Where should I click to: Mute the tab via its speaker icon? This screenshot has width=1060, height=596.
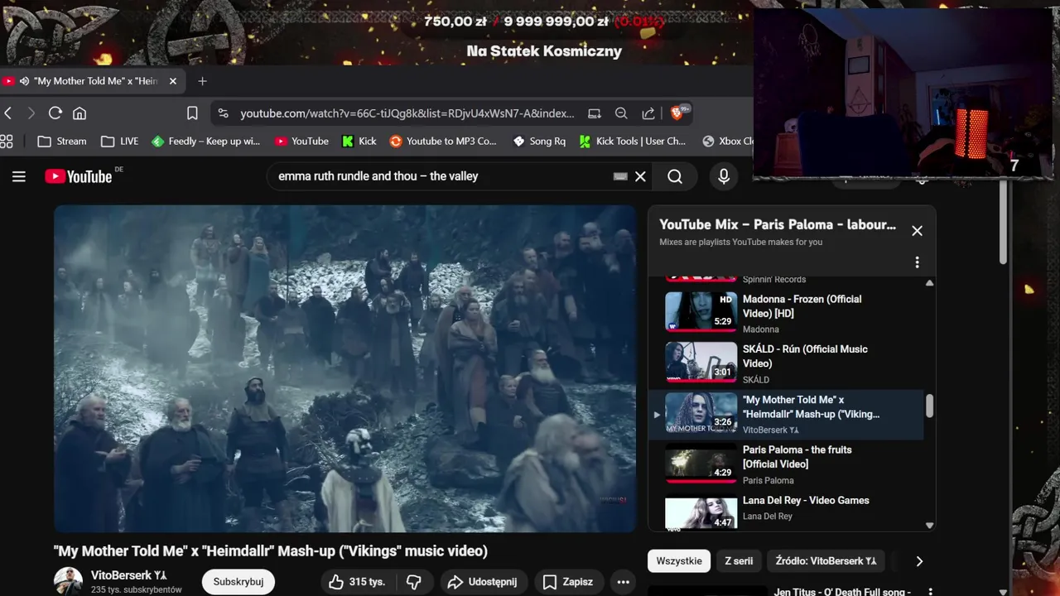pyautogui.click(x=25, y=81)
